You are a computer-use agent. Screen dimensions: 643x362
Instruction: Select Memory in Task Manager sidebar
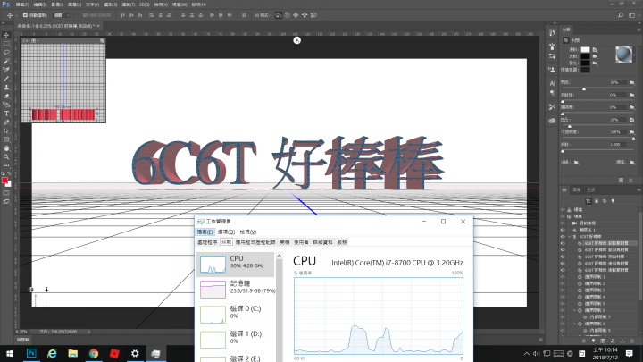(236, 289)
